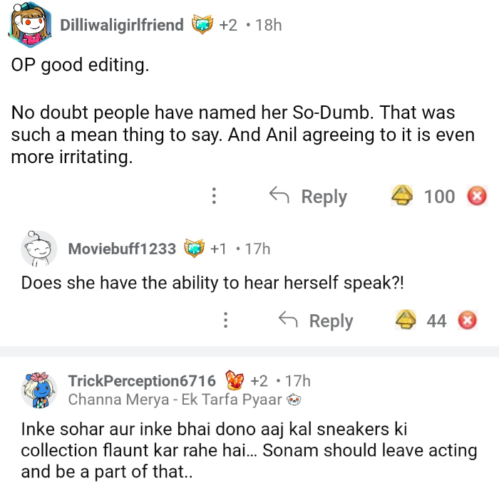Click reply arrow icon on Dilliwaligirlfriend's comment
499x488 pixels.
coord(278,196)
